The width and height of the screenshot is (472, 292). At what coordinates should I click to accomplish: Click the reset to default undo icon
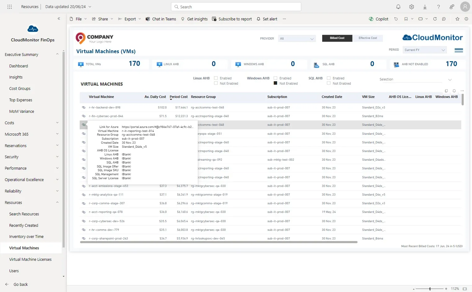(x=396, y=19)
